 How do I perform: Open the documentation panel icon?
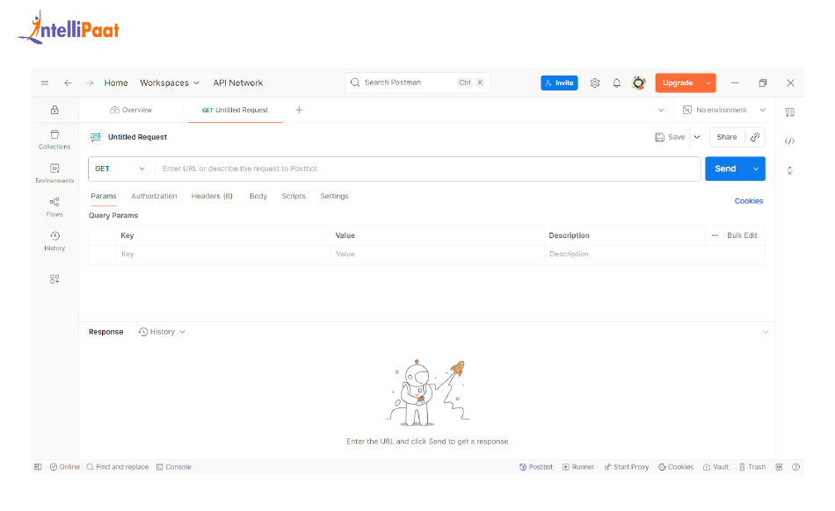(790, 112)
